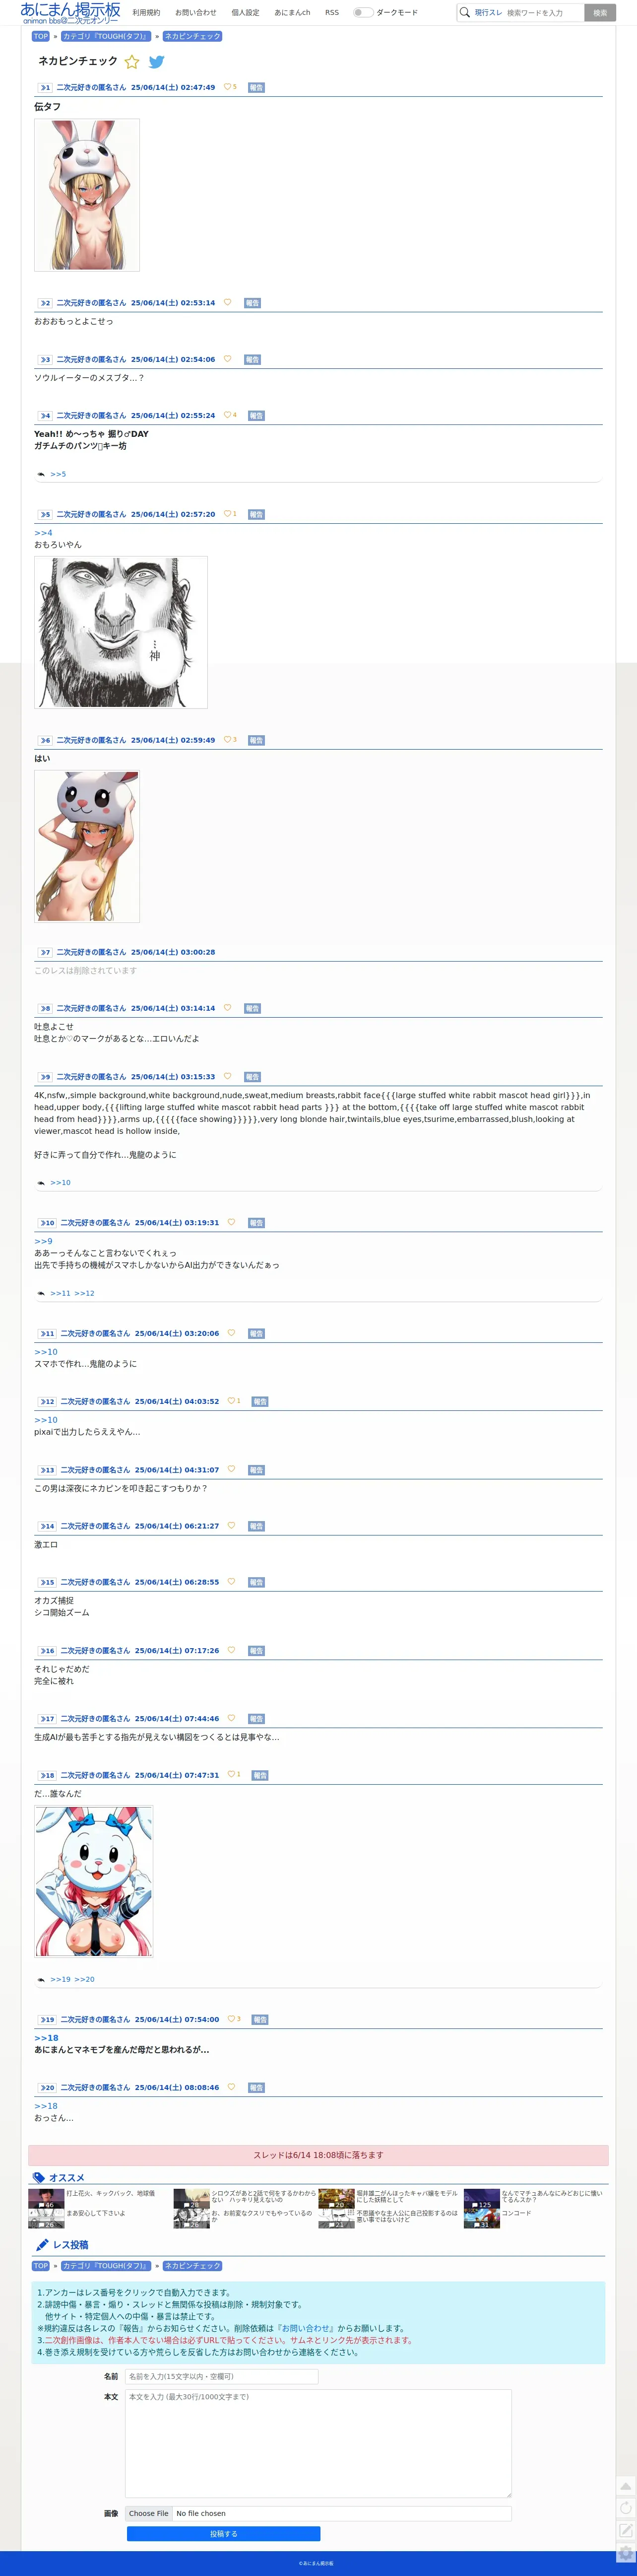The image size is (637, 2576).
Task: Click the 名前 name input field
Action: point(221,2376)
